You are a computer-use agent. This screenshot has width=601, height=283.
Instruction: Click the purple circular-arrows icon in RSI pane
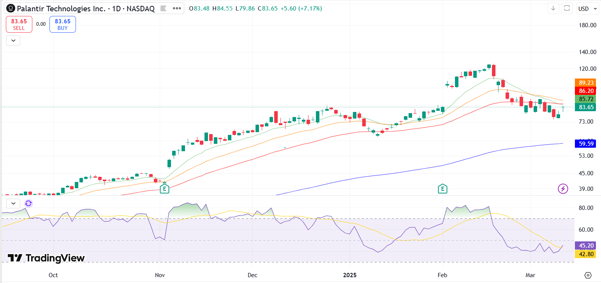pos(28,203)
